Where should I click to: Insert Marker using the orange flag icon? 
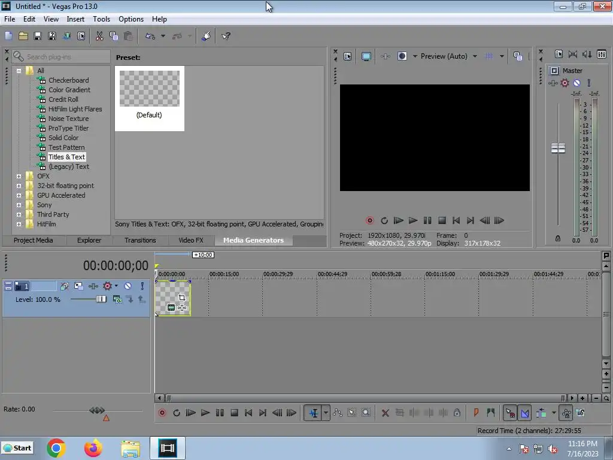[476, 413]
